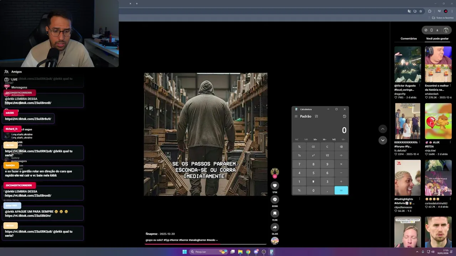Click the browser install app icon
This screenshot has height=256, width=456.
click(x=415, y=11)
